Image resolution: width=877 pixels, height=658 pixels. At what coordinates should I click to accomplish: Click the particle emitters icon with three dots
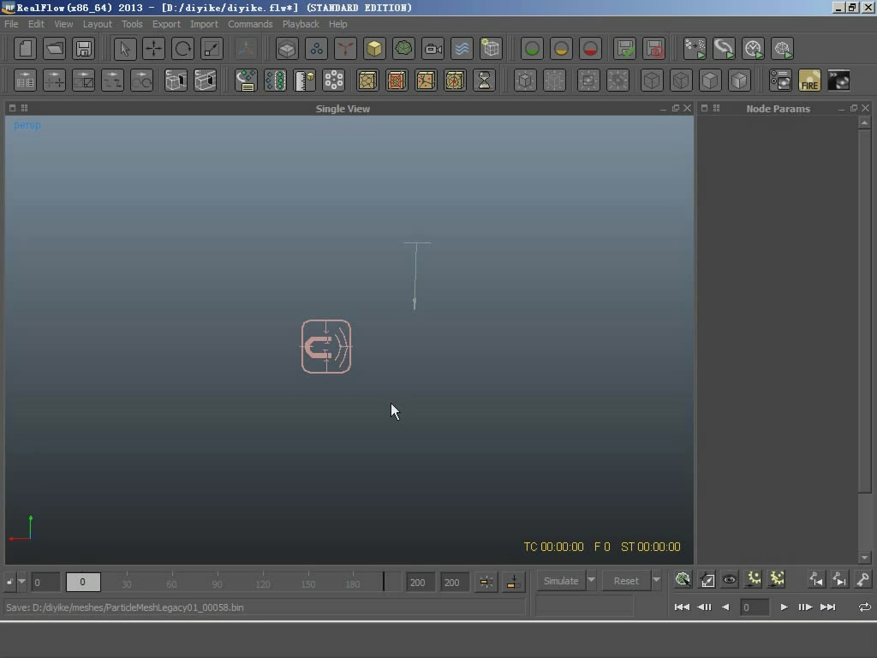click(x=316, y=49)
